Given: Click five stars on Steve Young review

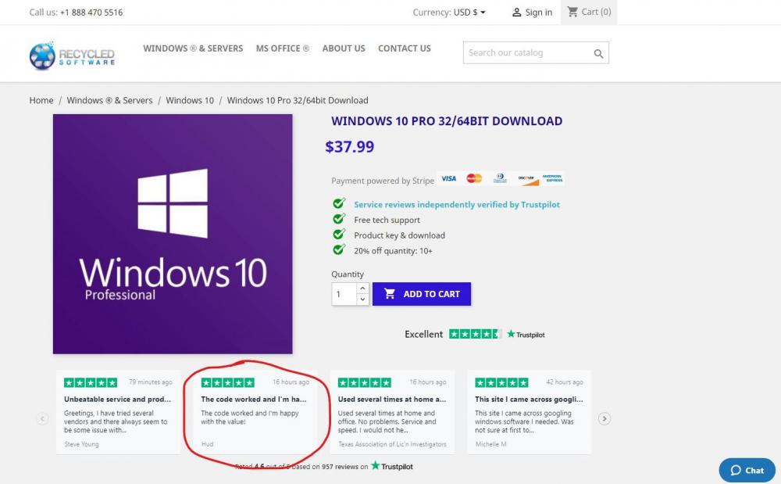Looking at the screenshot, I should click(91, 382).
